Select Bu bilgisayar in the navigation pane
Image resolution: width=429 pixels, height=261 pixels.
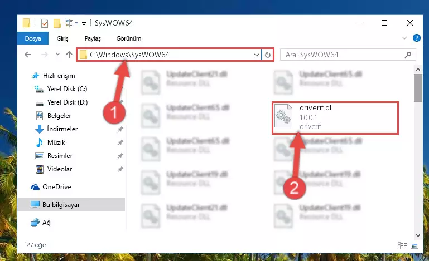pyautogui.click(x=71, y=205)
